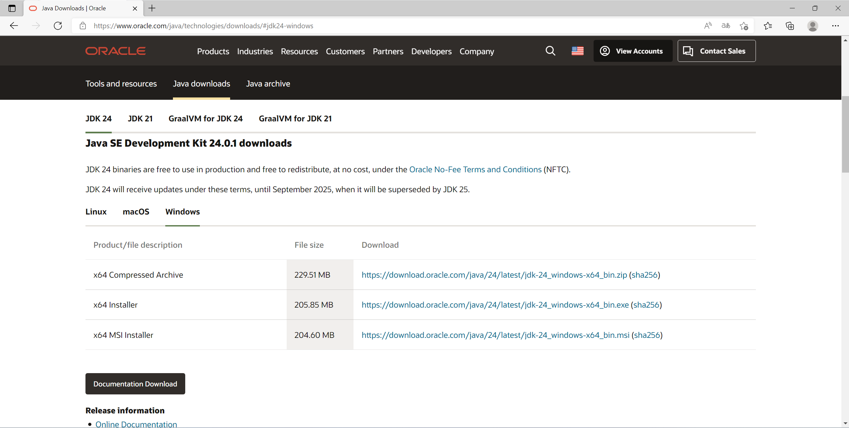This screenshot has height=428, width=849.
Task: Select the macOS platform tab
Action: click(136, 212)
